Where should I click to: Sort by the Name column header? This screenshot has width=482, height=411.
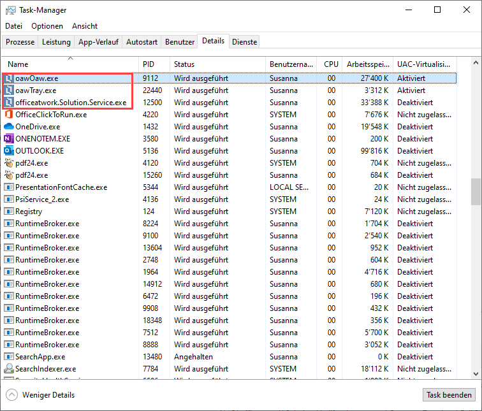70,64
